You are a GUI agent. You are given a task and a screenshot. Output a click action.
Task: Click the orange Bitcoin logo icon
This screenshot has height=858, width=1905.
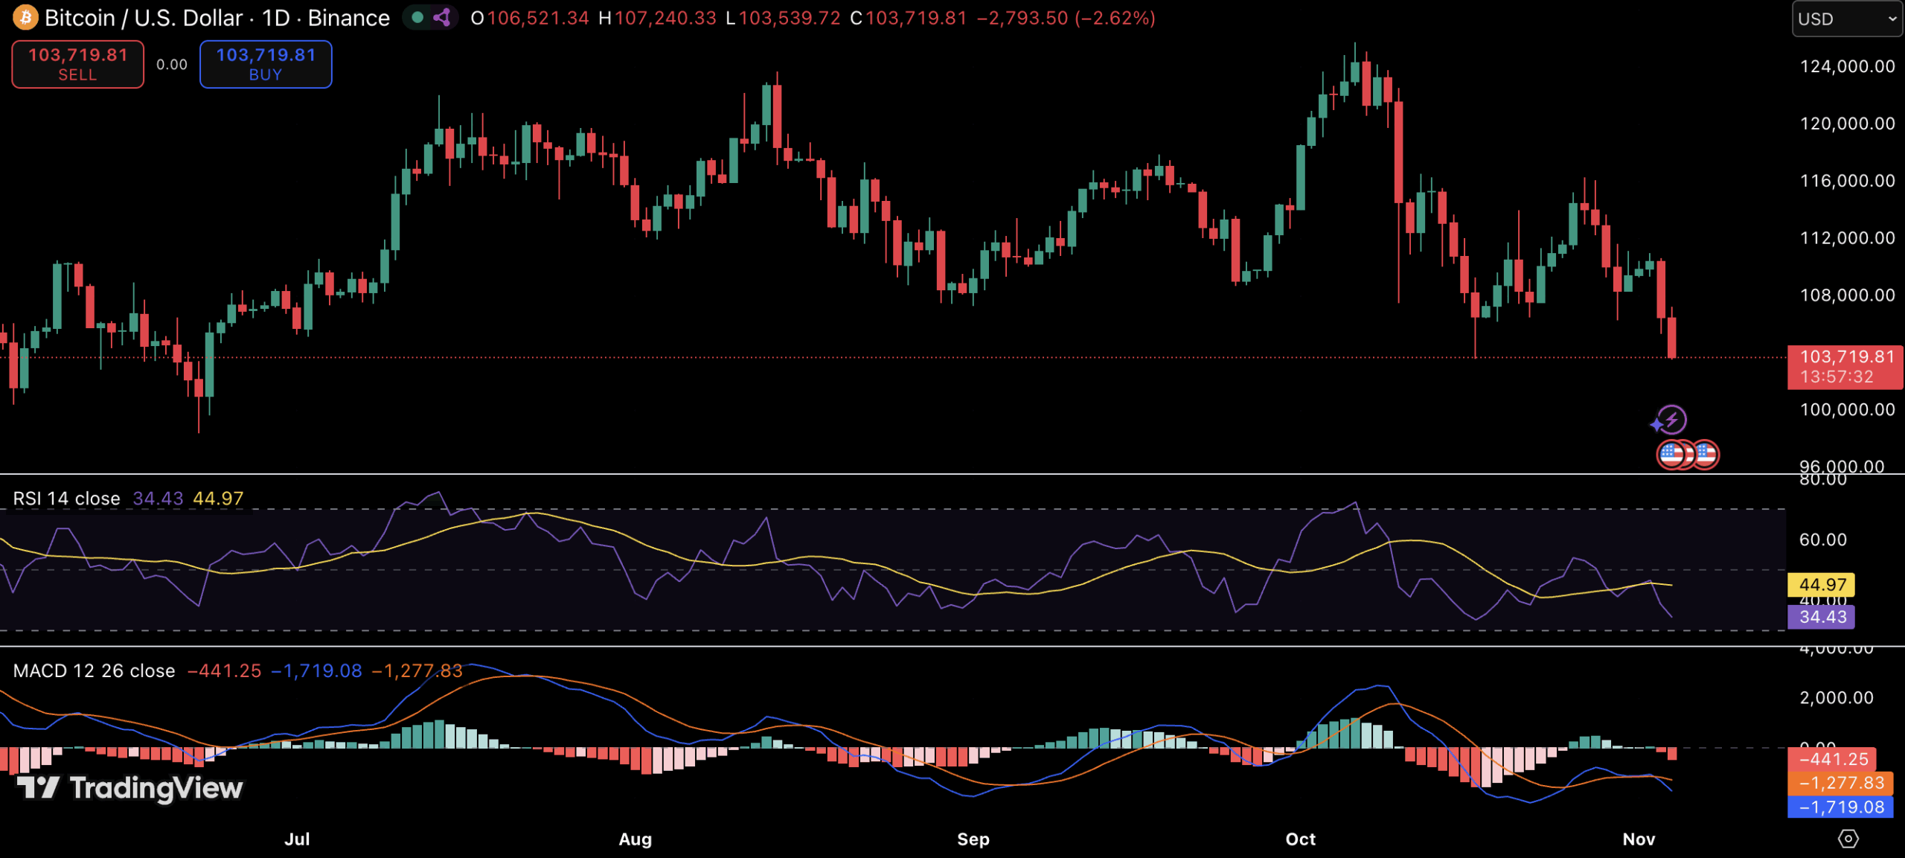[x=25, y=17]
